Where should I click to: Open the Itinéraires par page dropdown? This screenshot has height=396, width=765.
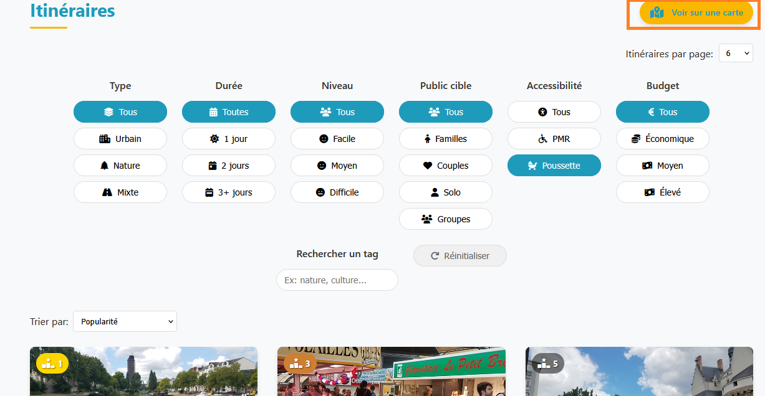736,54
